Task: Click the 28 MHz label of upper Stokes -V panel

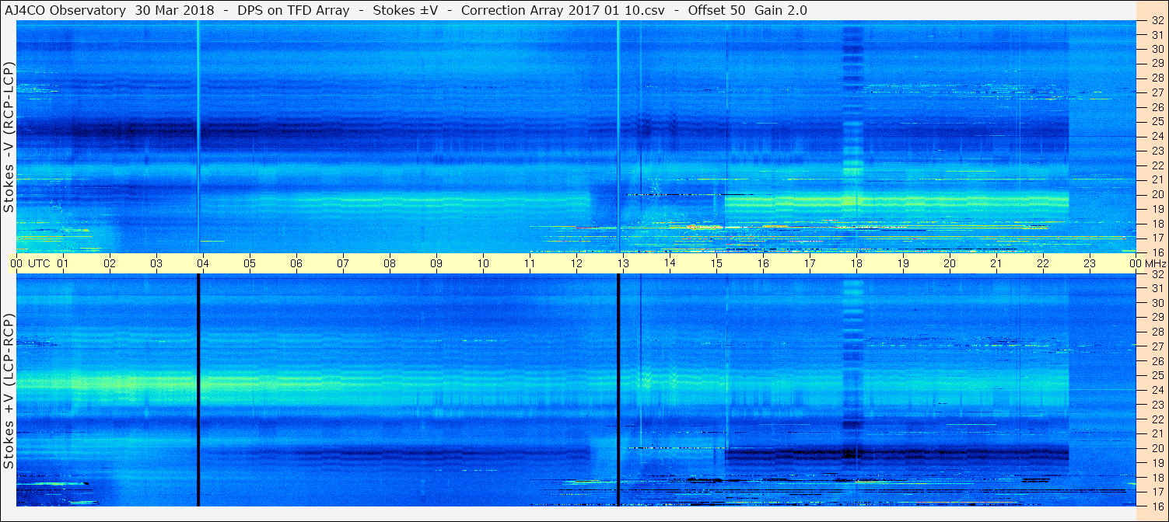Action: (x=1157, y=78)
